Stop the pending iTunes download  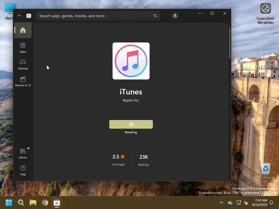[x=131, y=124]
